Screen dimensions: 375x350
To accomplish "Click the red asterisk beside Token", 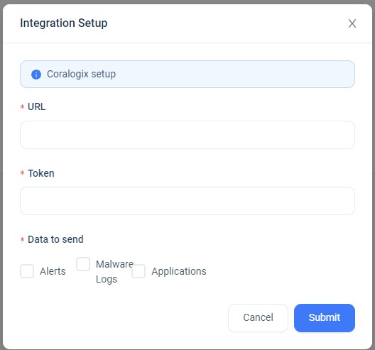I will pos(22,173).
